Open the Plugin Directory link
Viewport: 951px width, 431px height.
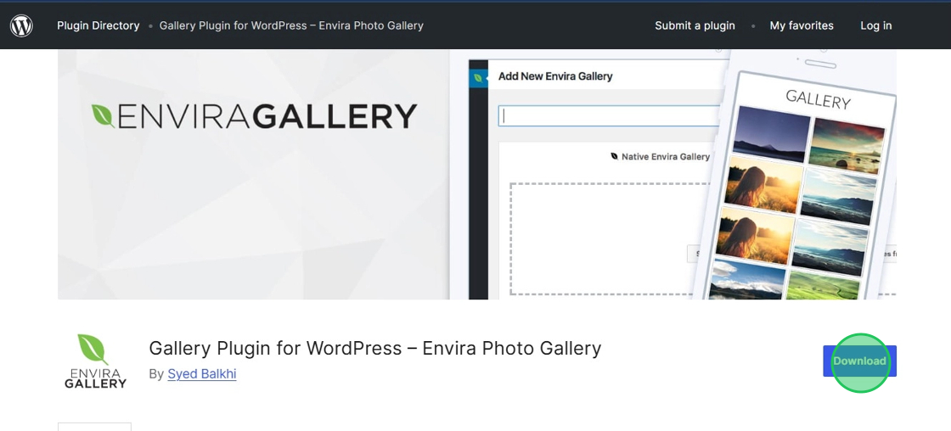tap(98, 25)
